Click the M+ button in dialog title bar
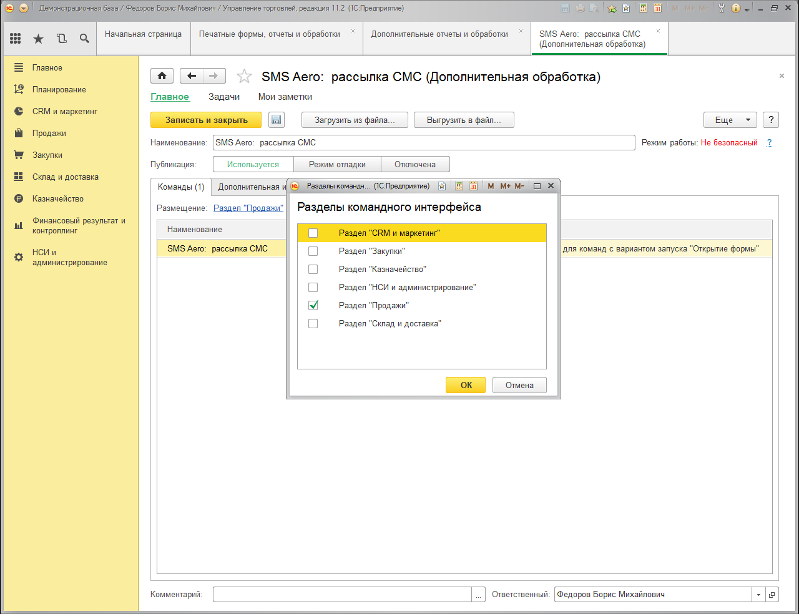This screenshot has height=614, width=799. (x=505, y=186)
